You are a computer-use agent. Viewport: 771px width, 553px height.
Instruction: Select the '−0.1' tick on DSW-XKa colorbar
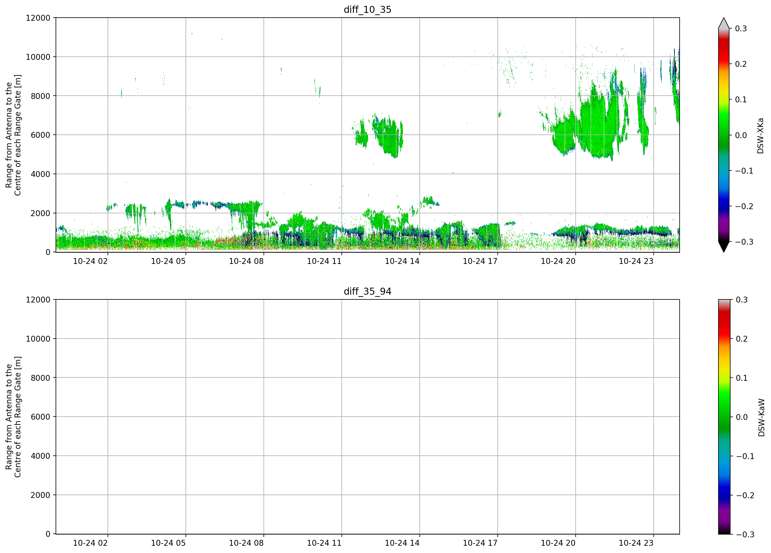tap(744, 171)
